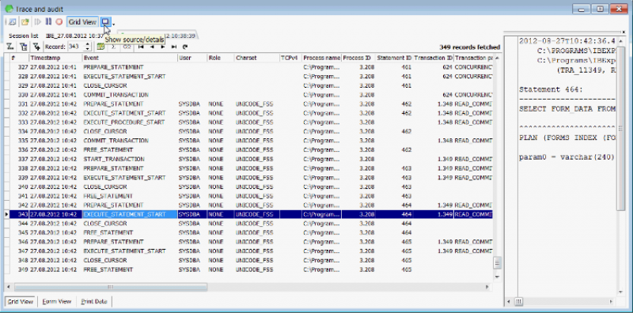Switch to the Print Data tab
The width and height of the screenshot is (633, 313).
click(94, 301)
